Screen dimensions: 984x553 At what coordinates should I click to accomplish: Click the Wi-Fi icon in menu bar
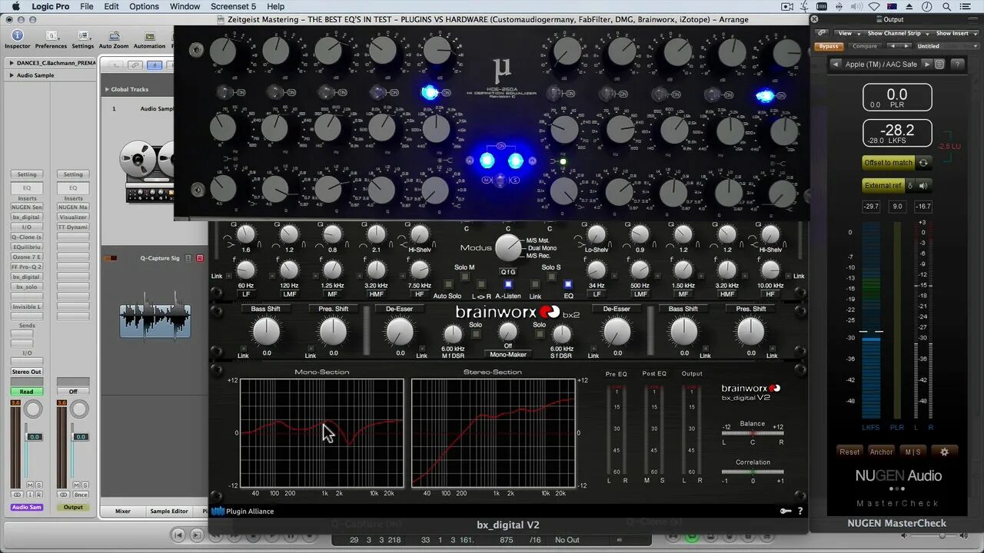point(873,6)
